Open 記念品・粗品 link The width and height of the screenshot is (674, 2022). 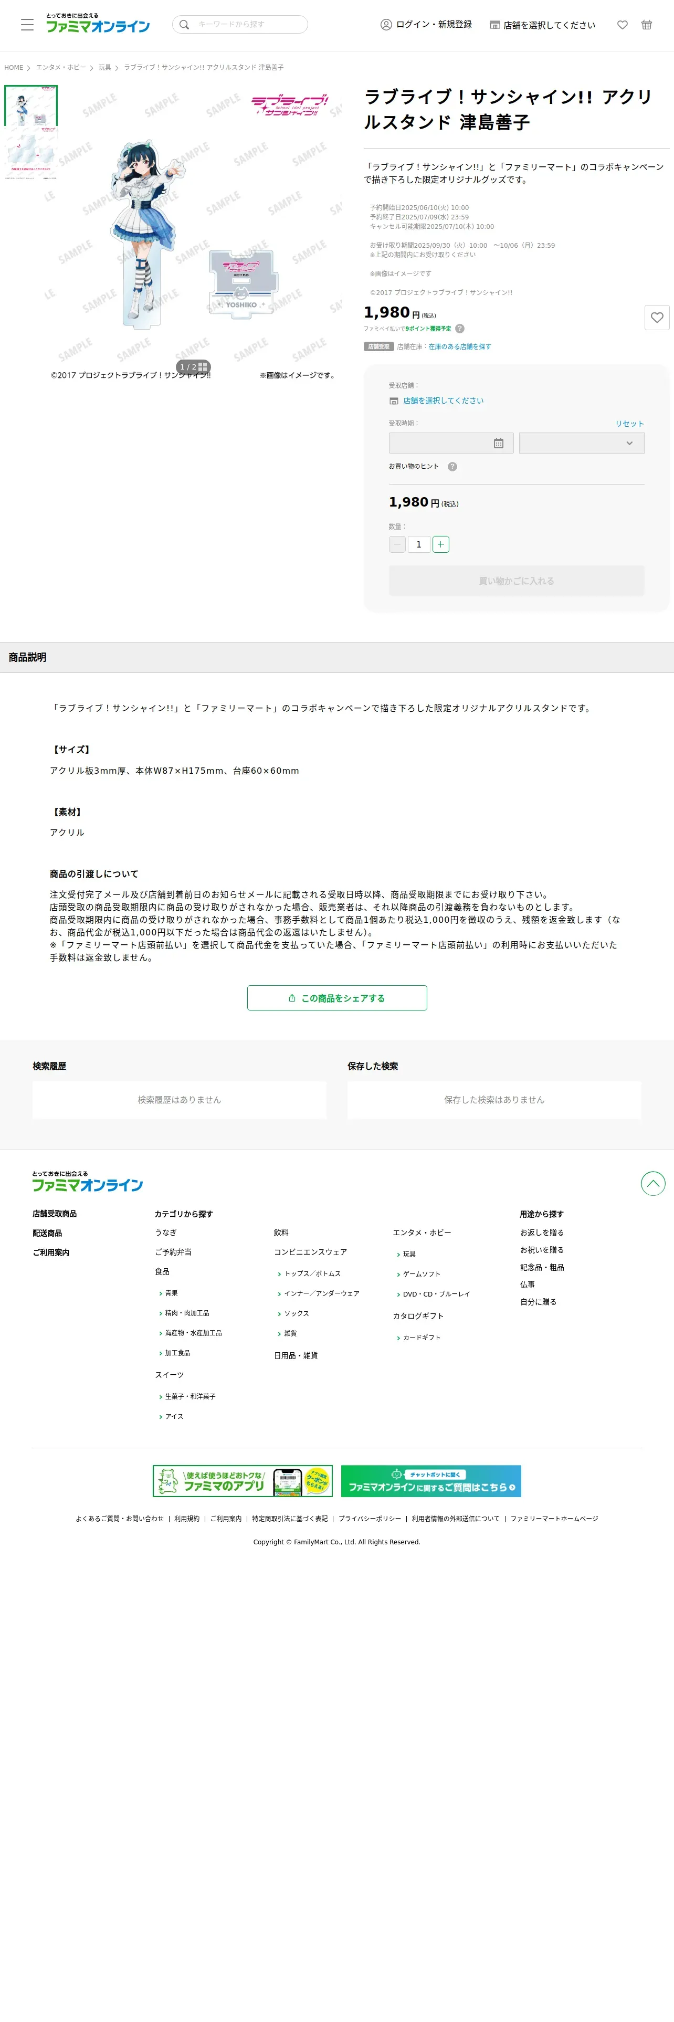[x=542, y=1267]
